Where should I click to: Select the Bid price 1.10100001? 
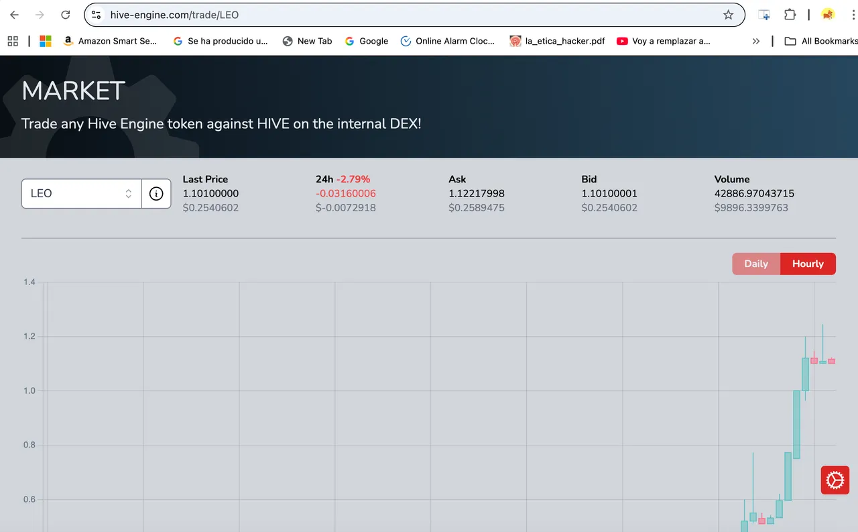609,193
